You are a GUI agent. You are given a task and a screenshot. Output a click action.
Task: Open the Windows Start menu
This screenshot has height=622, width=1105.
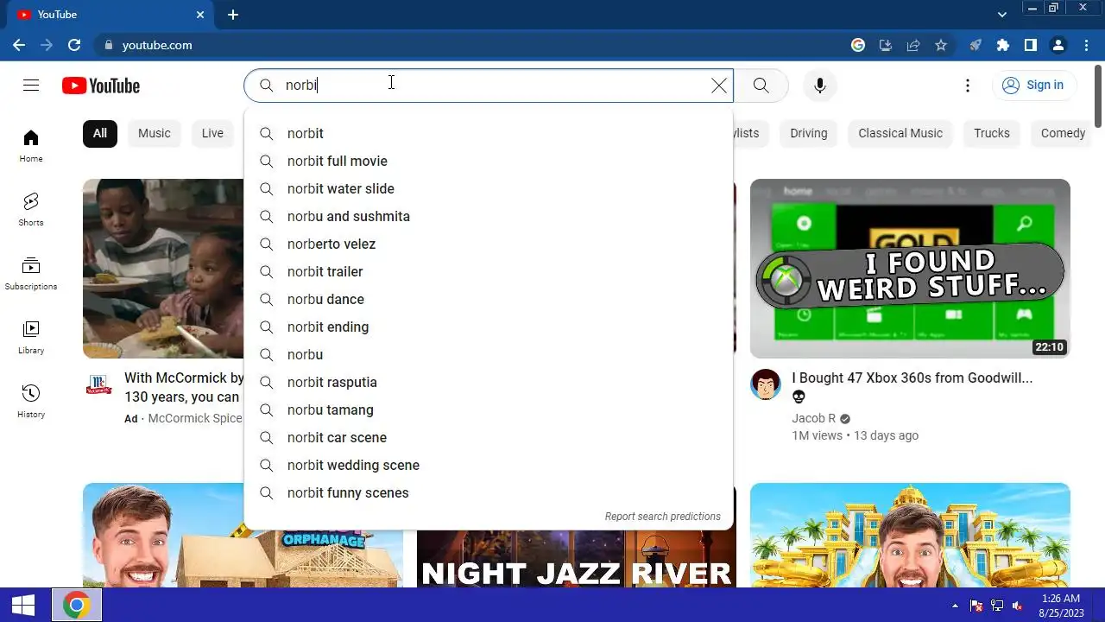pyautogui.click(x=23, y=605)
